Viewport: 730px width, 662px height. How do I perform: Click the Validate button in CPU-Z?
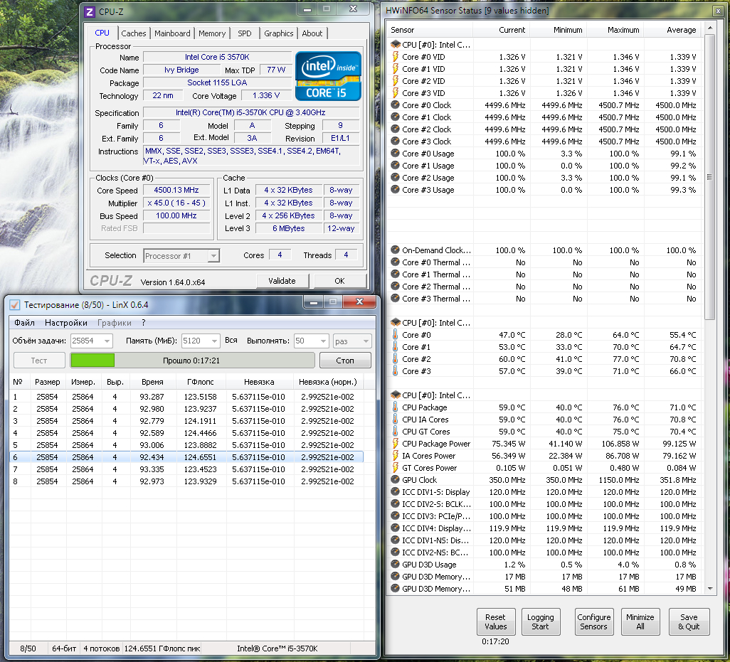[282, 281]
